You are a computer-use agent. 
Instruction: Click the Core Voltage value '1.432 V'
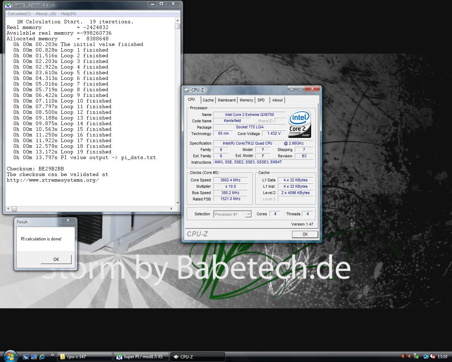(274, 133)
